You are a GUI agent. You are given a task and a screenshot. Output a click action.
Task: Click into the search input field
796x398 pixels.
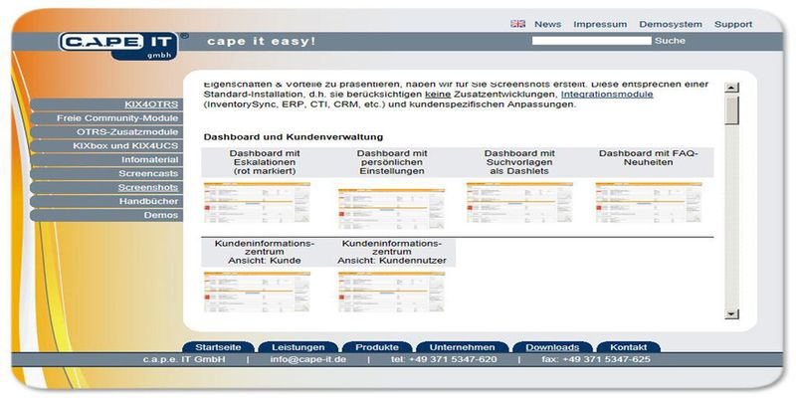coord(591,41)
